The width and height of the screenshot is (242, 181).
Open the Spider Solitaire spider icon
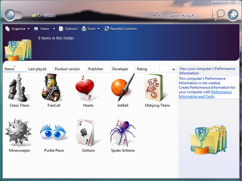tap(122, 133)
